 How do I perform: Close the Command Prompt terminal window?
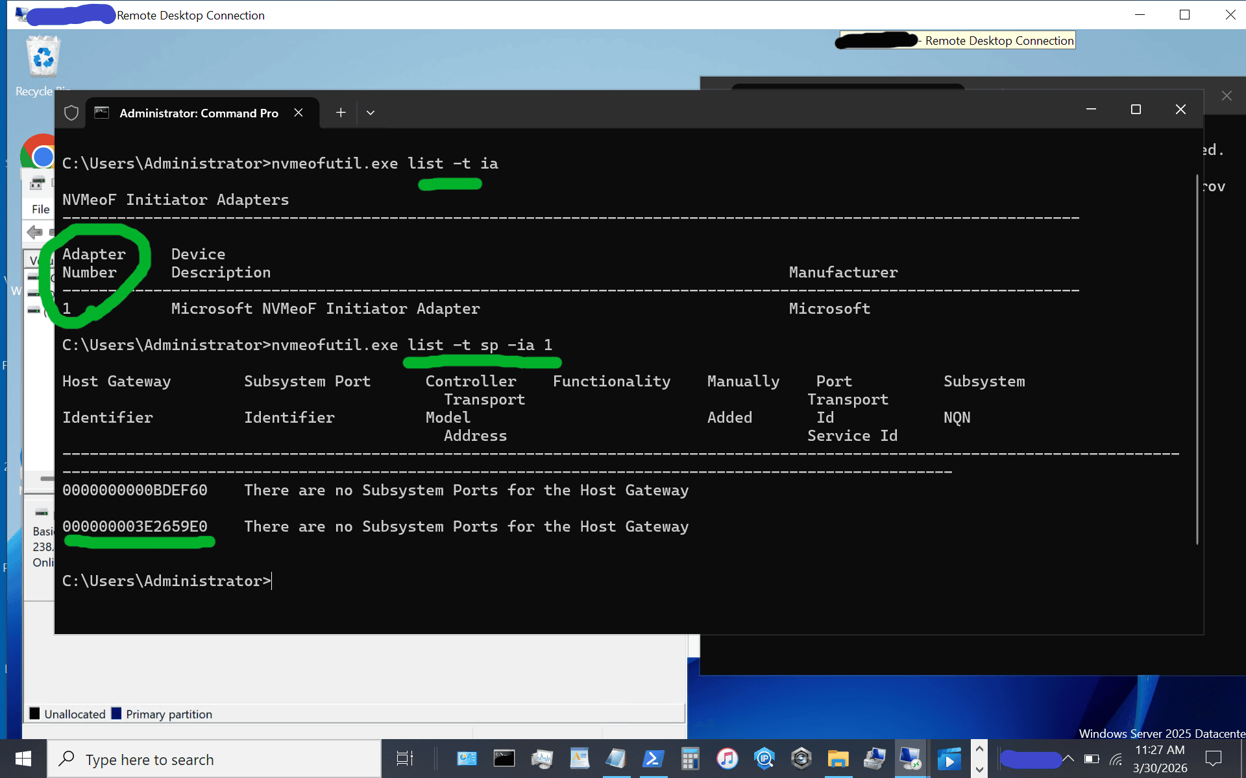tap(1180, 110)
